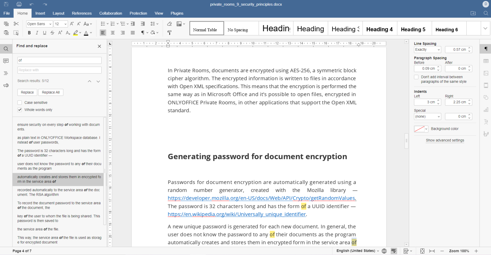Screen dimensions: 491x255
Task: Click the Show advanced settings link
Action: 445,140
